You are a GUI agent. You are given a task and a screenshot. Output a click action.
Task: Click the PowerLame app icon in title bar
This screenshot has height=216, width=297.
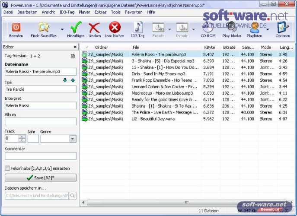coord(5,5)
